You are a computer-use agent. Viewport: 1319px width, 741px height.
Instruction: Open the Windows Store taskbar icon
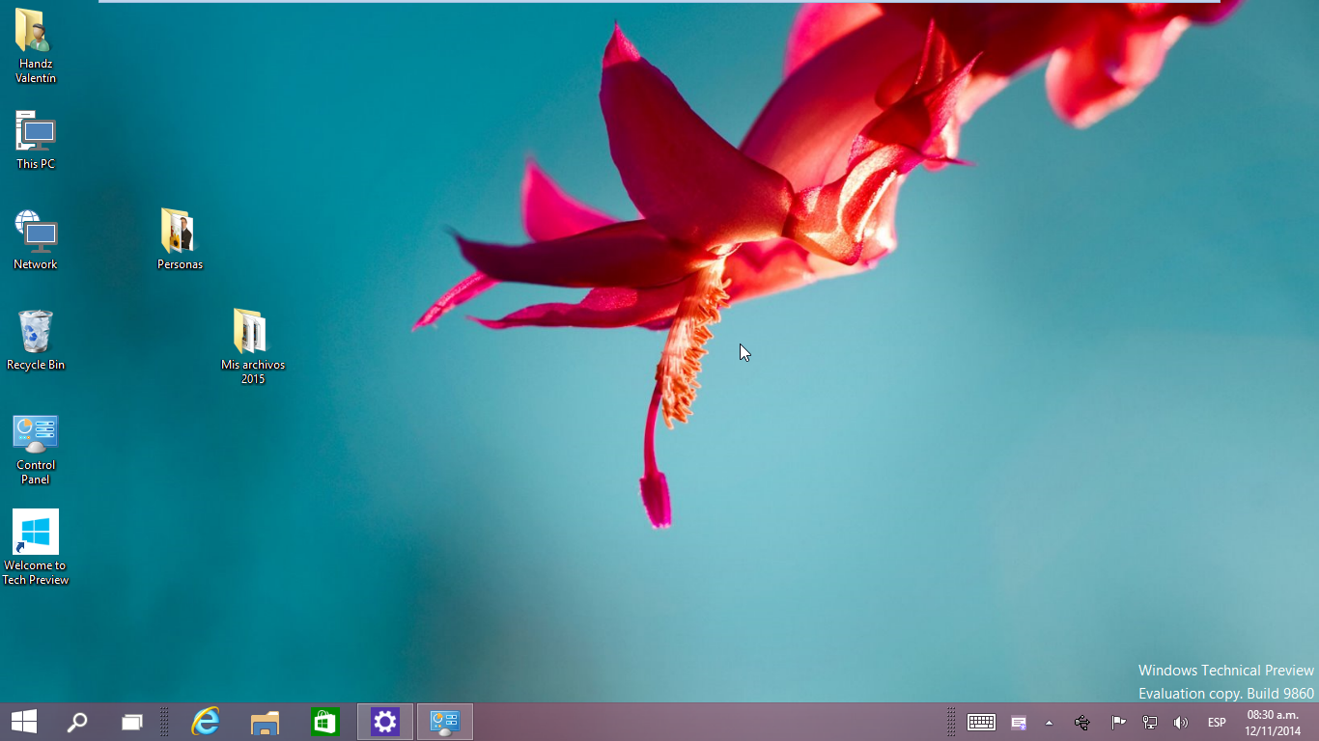click(x=324, y=722)
